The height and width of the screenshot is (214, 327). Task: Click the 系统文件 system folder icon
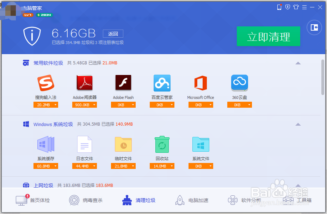200,144
